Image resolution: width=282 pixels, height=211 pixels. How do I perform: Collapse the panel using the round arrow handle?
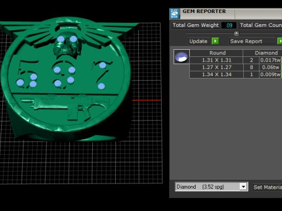[x=236, y=33]
